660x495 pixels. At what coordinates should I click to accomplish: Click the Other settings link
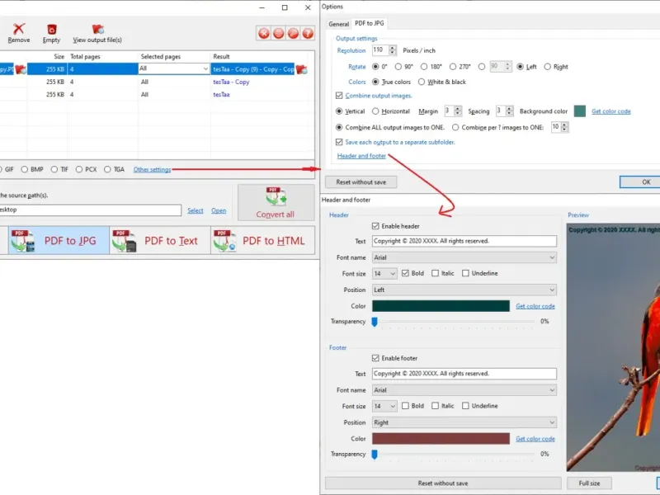click(152, 170)
